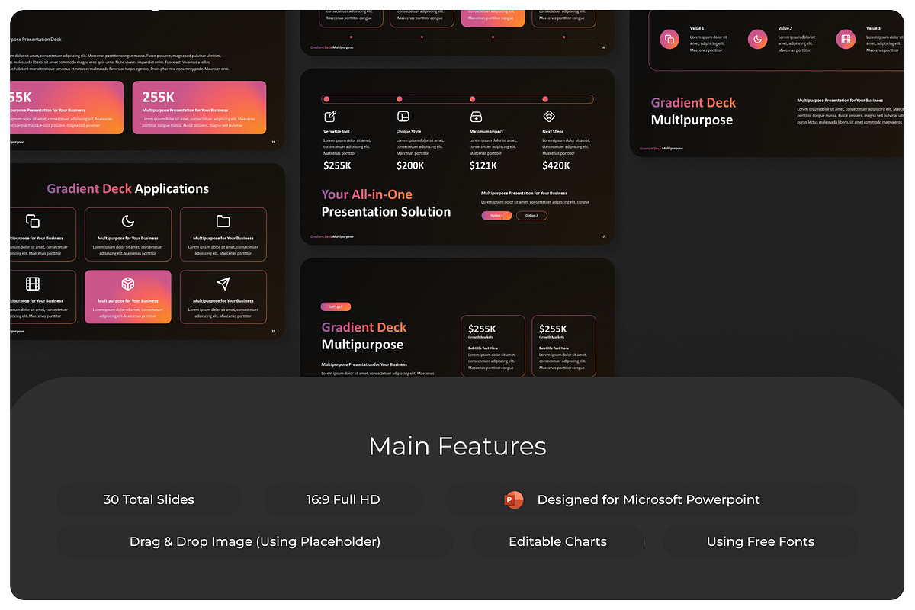Click the timeline dot above Maximum Impact
The height and width of the screenshot is (610, 915).
coord(472,99)
